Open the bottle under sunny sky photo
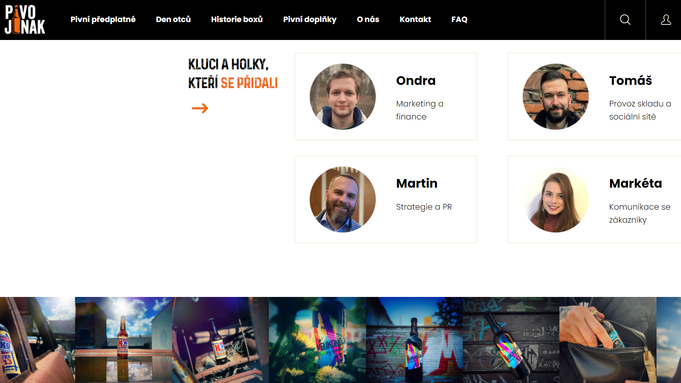 coord(124,340)
